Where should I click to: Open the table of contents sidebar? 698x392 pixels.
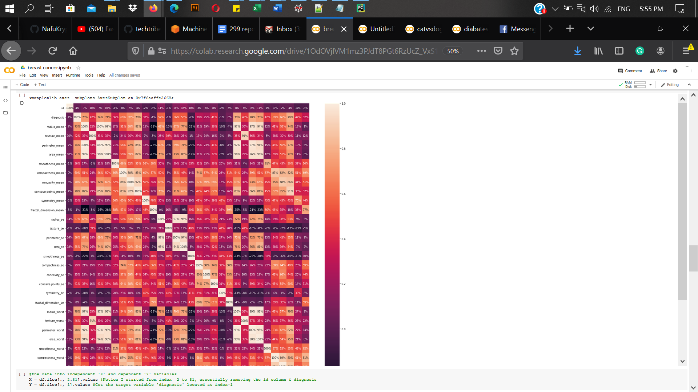[5, 87]
